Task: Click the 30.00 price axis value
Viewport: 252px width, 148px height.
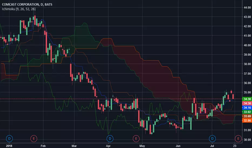Action: click(247, 140)
